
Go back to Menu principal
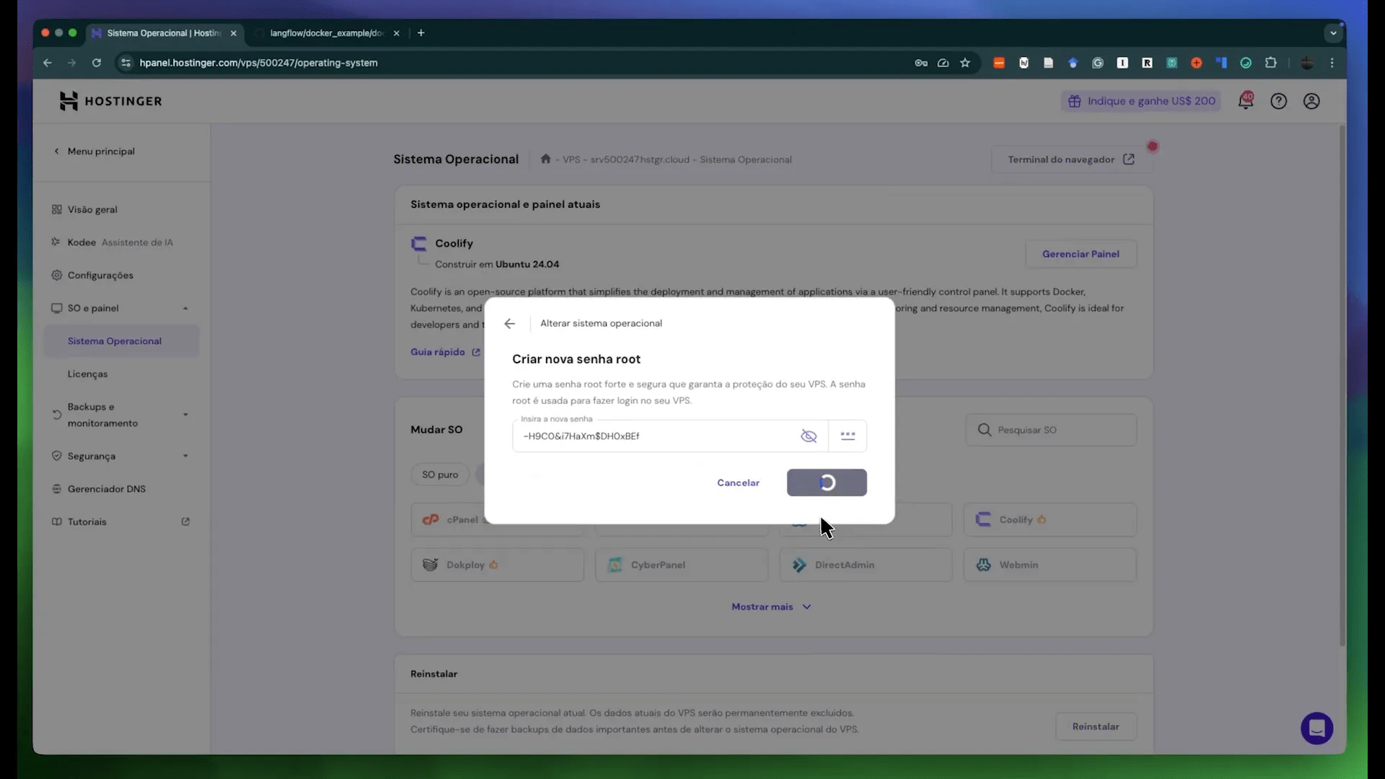pos(94,151)
